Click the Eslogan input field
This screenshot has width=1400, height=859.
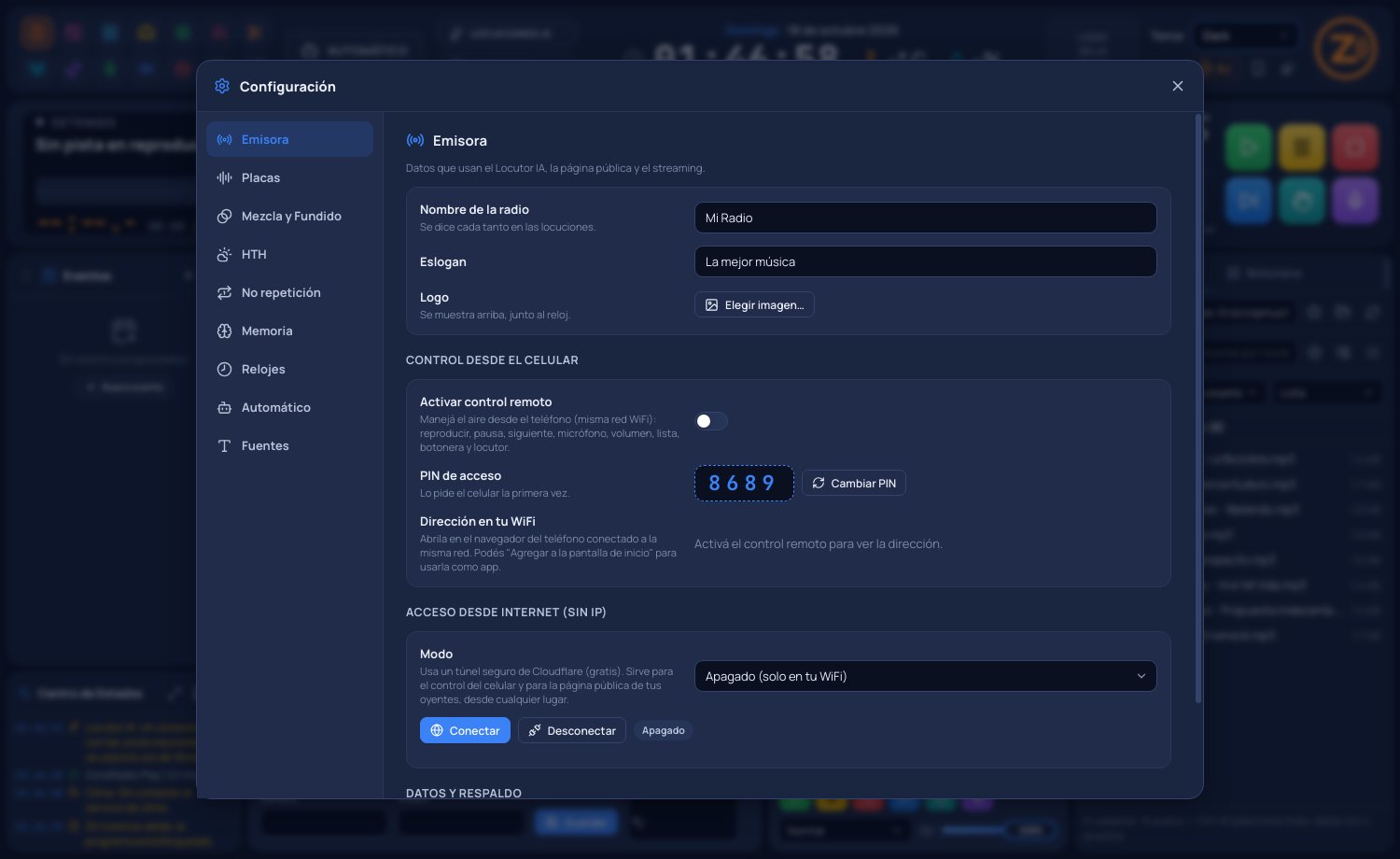point(925,261)
